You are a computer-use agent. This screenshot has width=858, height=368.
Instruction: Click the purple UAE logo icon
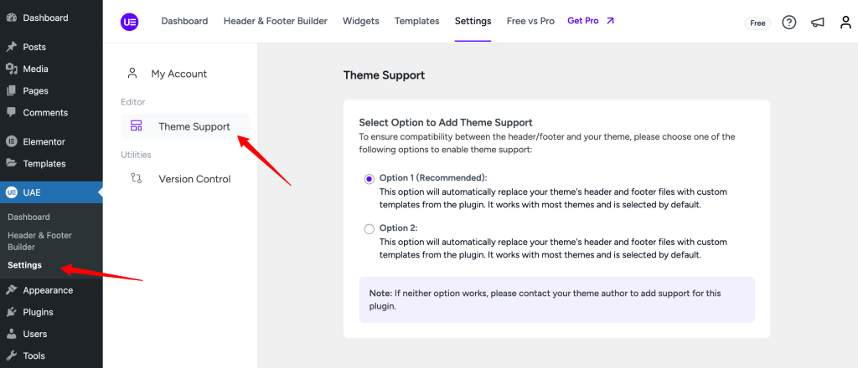click(130, 21)
